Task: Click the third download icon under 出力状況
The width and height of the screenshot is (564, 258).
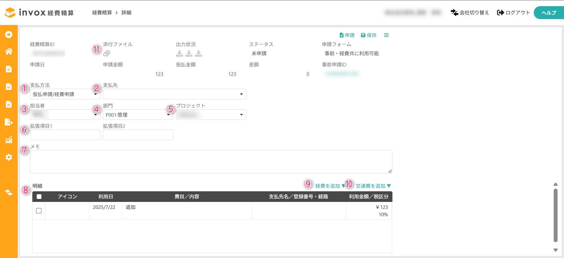Action: pyautogui.click(x=199, y=53)
